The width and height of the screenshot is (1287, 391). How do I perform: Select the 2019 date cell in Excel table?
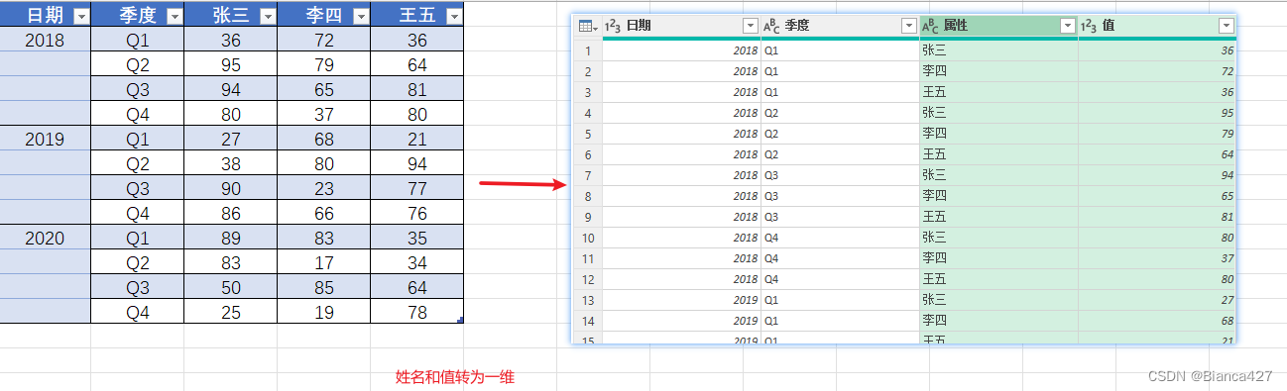[45, 140]
